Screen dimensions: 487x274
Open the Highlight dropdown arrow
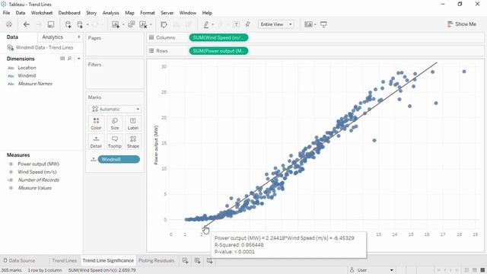tap(213, 24)
